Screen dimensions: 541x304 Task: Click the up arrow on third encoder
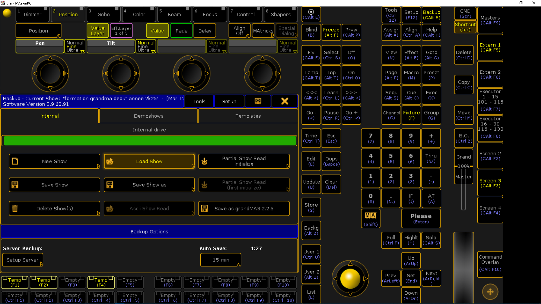(192, 58)
